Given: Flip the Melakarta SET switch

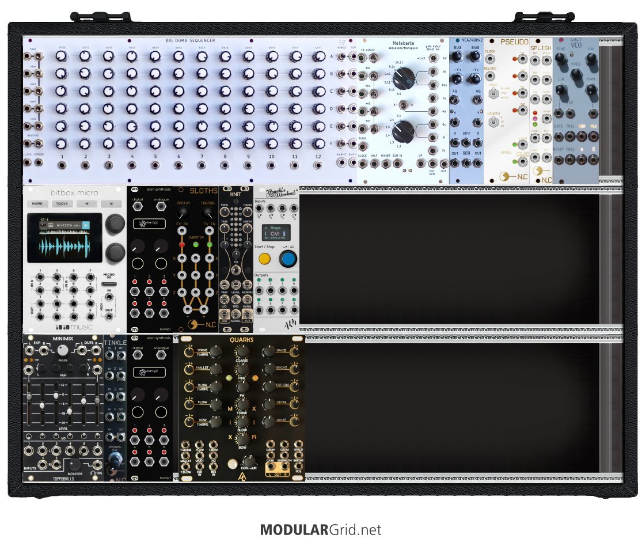Looking at the screenshot, I should (373, 129).
